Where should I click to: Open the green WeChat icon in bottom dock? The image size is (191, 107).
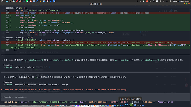tap(61, 106)
